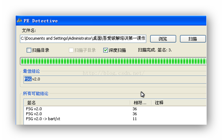Click the PE Detective title bar icon

[20, 21]
